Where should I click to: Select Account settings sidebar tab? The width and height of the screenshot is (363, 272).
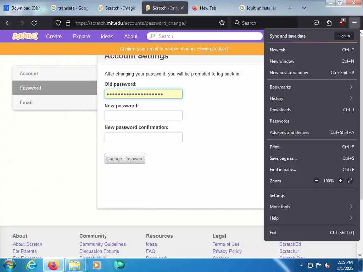[55, 73]
